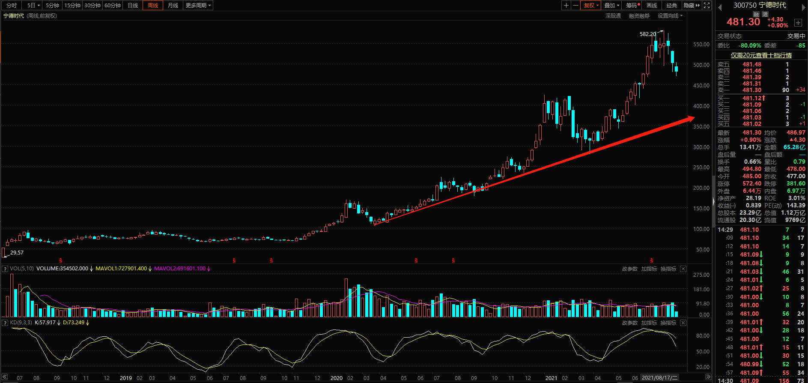
Task: Open VOL indicator help question icon
Action: click(5, 269)
